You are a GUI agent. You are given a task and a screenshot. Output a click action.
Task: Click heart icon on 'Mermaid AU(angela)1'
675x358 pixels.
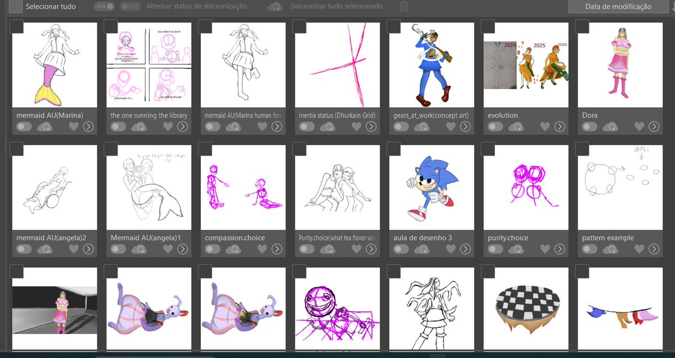click(168, 250)
